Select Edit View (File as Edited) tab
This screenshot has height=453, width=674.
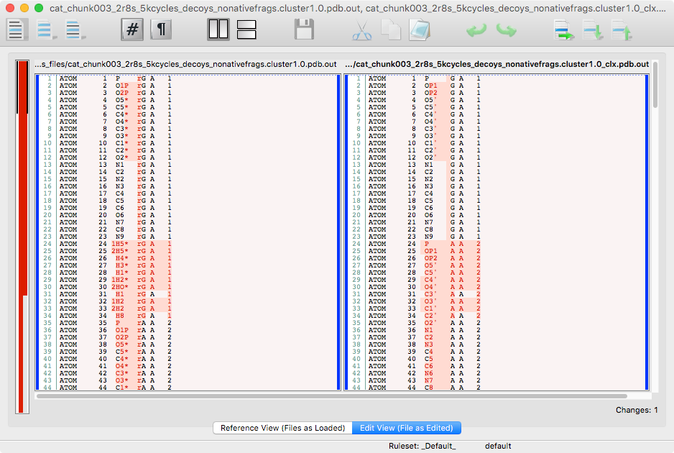[406, 428]
